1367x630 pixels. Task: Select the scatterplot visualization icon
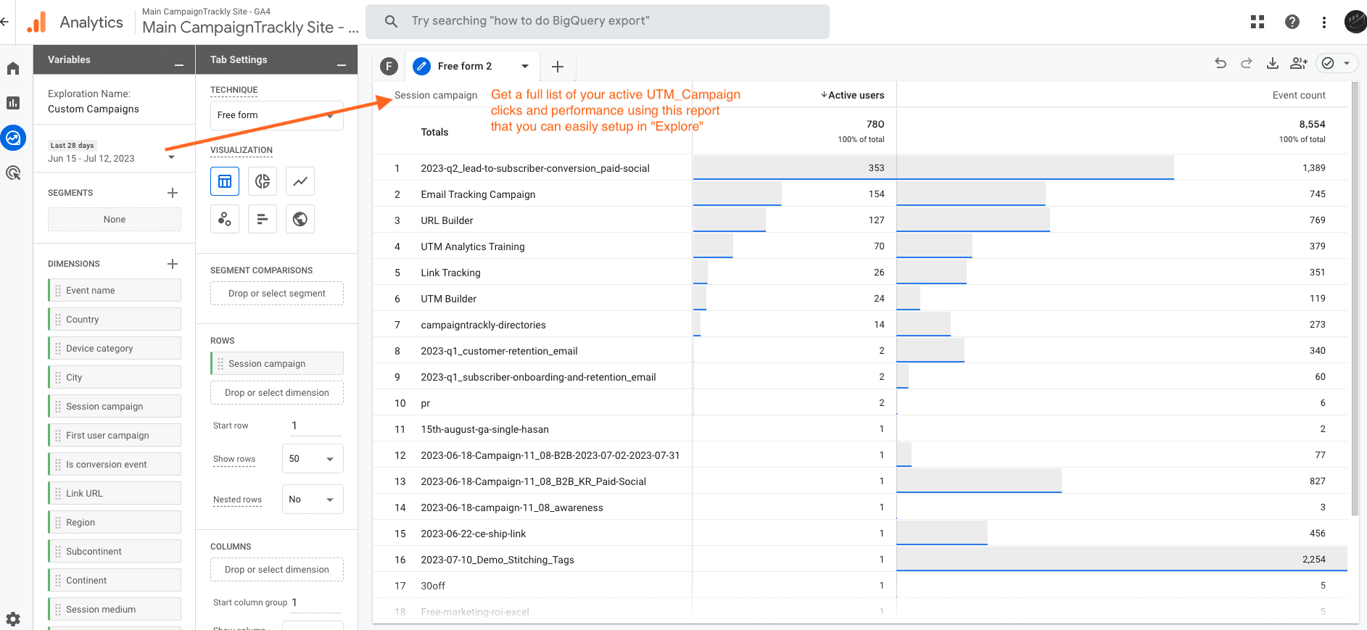point(225,219)
